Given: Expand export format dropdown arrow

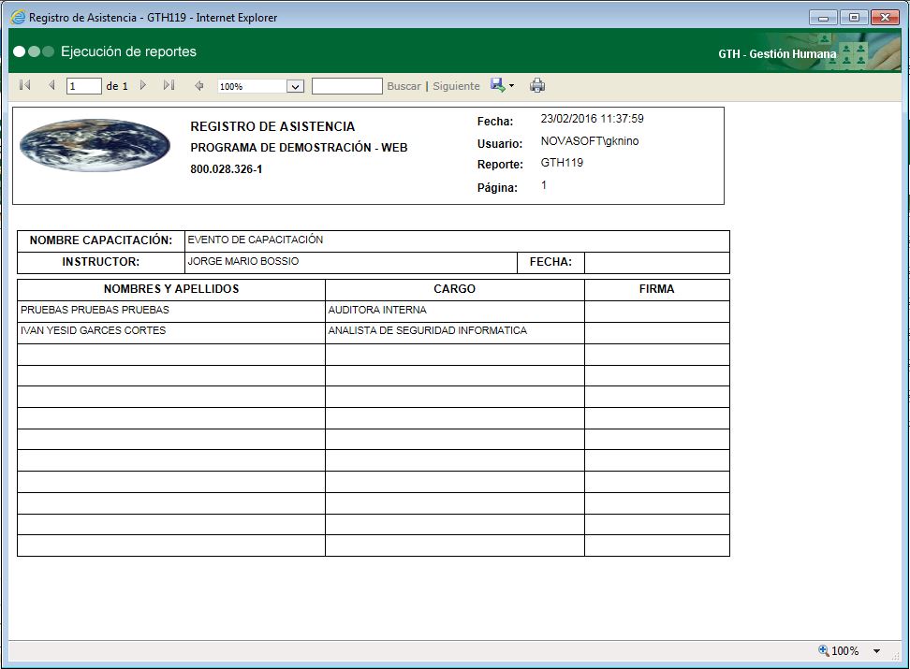Looking at the screenshot, I should tap(511, 86).
